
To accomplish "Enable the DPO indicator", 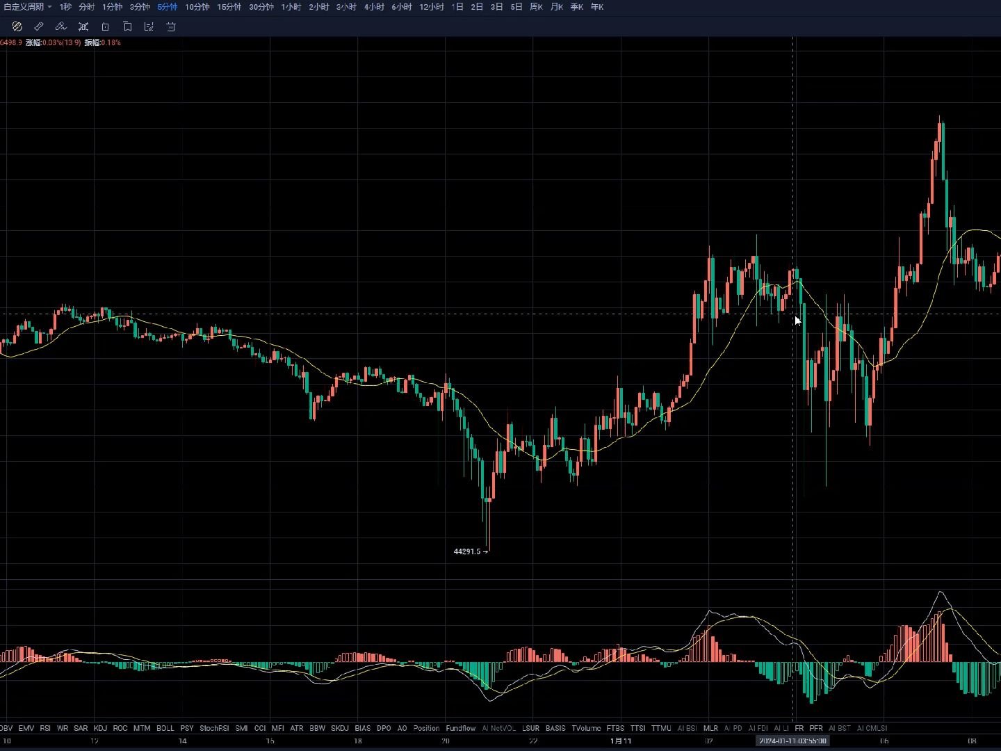I will point(384,728).
